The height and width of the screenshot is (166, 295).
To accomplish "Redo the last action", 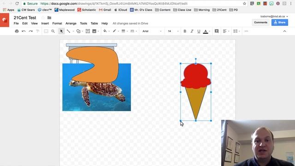I will pyautogui.click(x=31, y=31).
